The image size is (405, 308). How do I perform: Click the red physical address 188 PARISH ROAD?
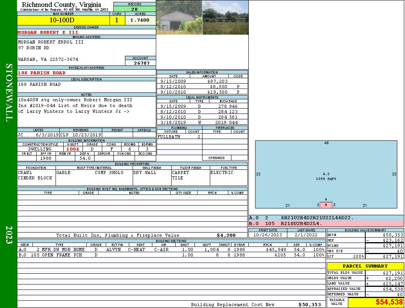coord(42,73)
